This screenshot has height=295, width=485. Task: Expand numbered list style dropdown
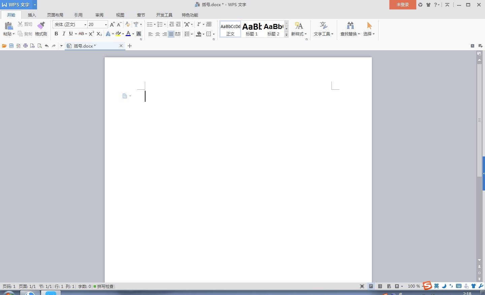tap(165, 24)
